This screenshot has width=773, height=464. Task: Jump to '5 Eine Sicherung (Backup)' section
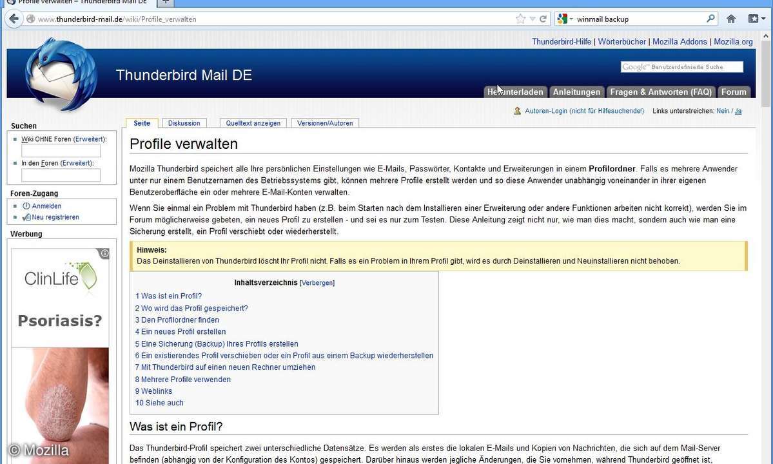217,344
